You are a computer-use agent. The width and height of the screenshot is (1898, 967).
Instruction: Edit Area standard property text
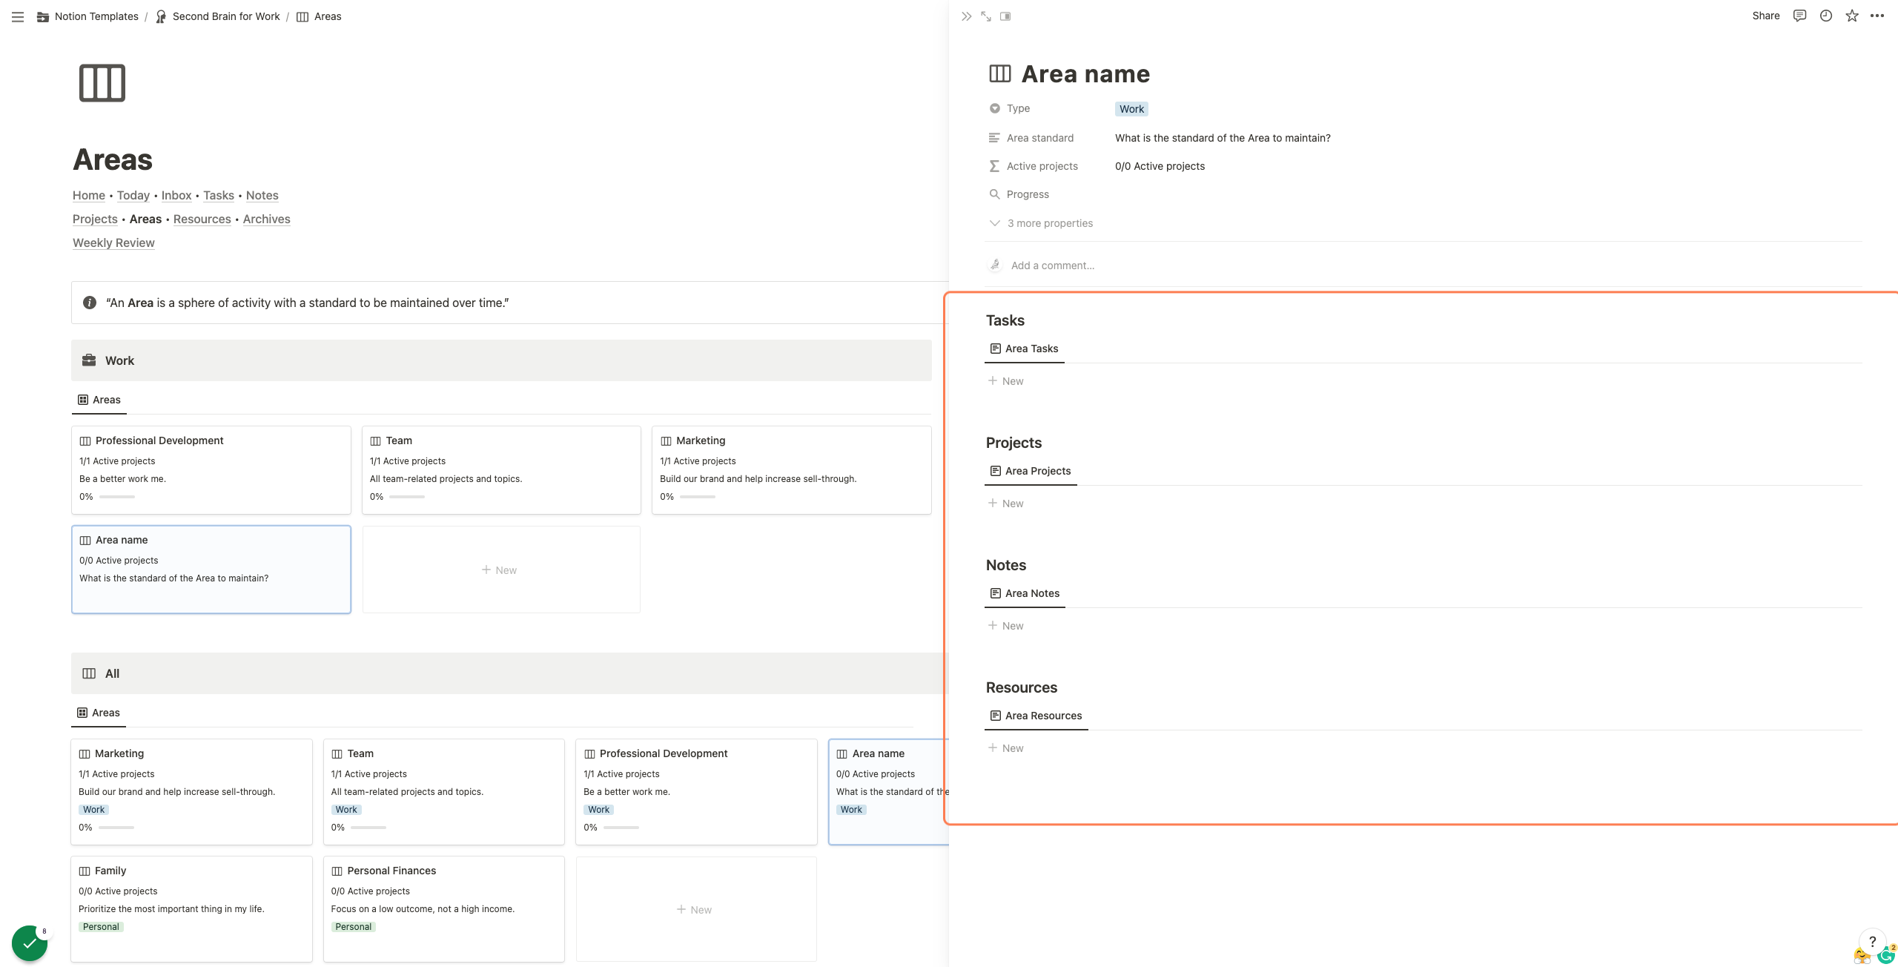1223,138
